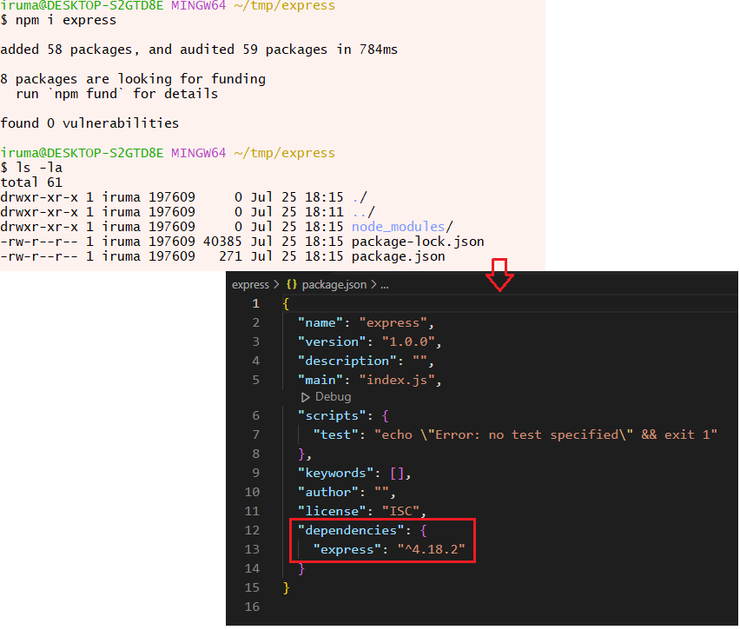
Task: Expand chevron after package.json breadcrumb
Action: point(373,284)
